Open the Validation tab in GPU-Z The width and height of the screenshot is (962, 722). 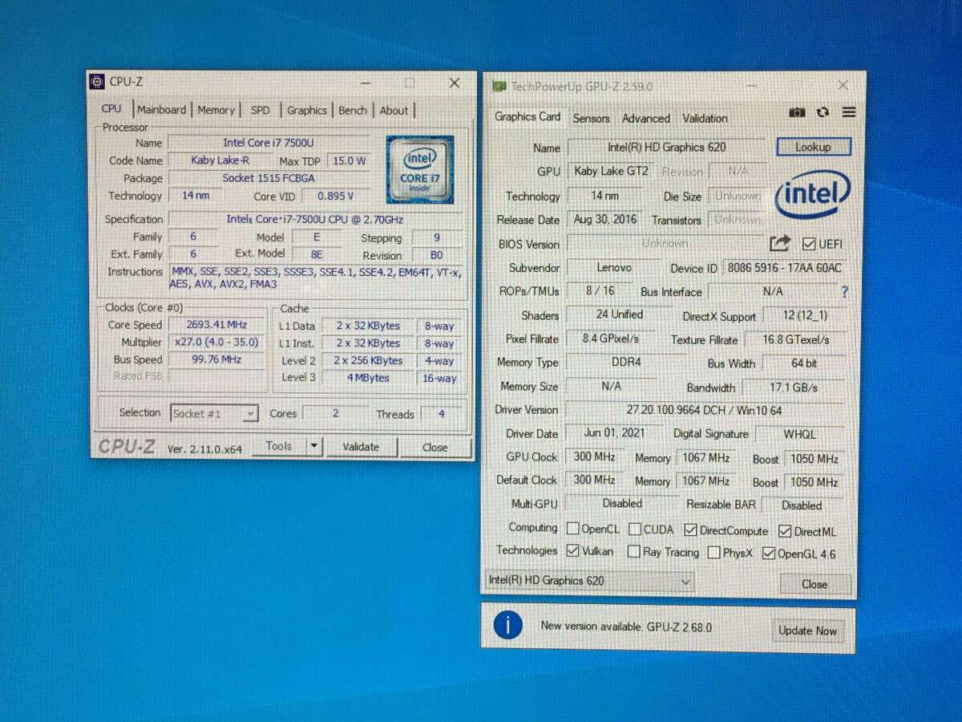coord(705,118)
